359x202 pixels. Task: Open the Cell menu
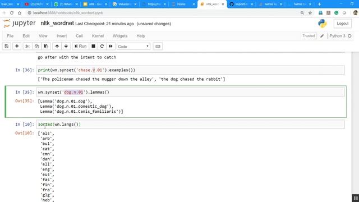tap(79, 36)
